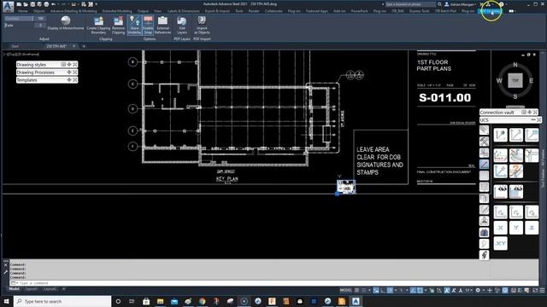Screen dimensions: 547x307
Task: Switch to Extended Modeling ribbon tab
Action: [117, 11]
